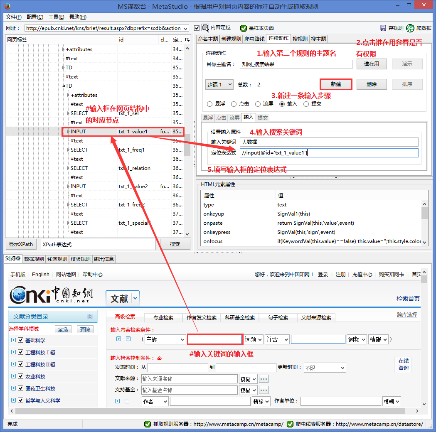Click the 搜索 button beside XPath field
Image resolution: width=436 pixels, height=432 pixels.
[175, 244]
